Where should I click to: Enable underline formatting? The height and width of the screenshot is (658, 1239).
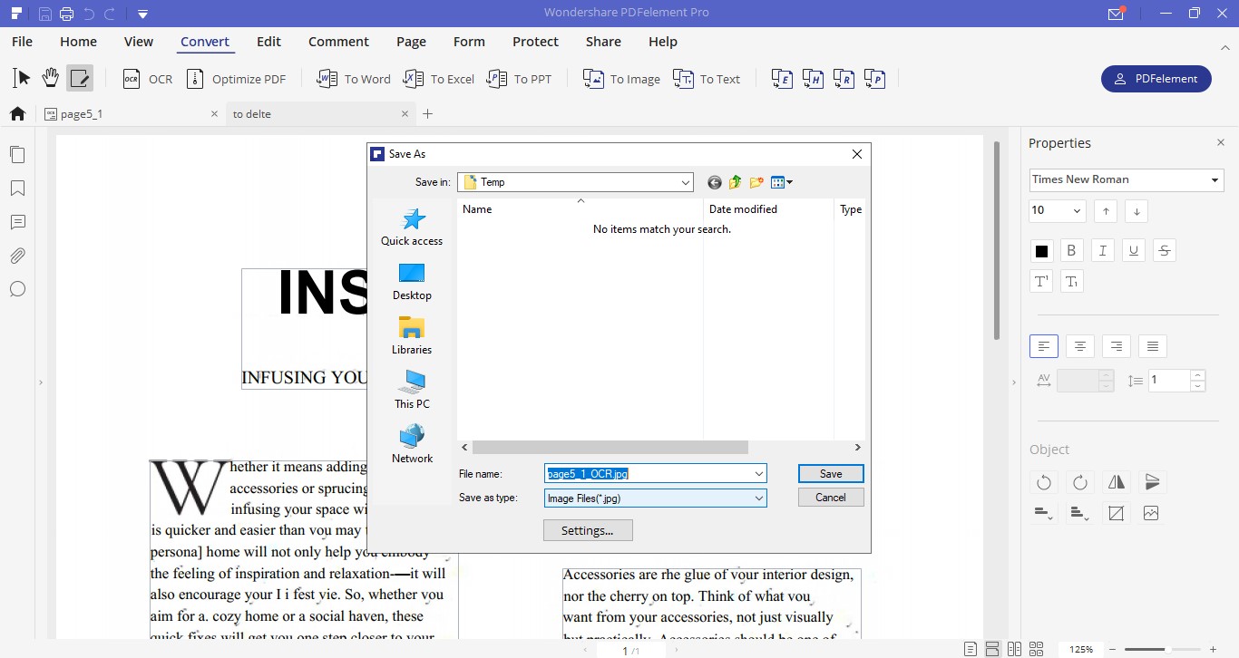[1133, 250]
